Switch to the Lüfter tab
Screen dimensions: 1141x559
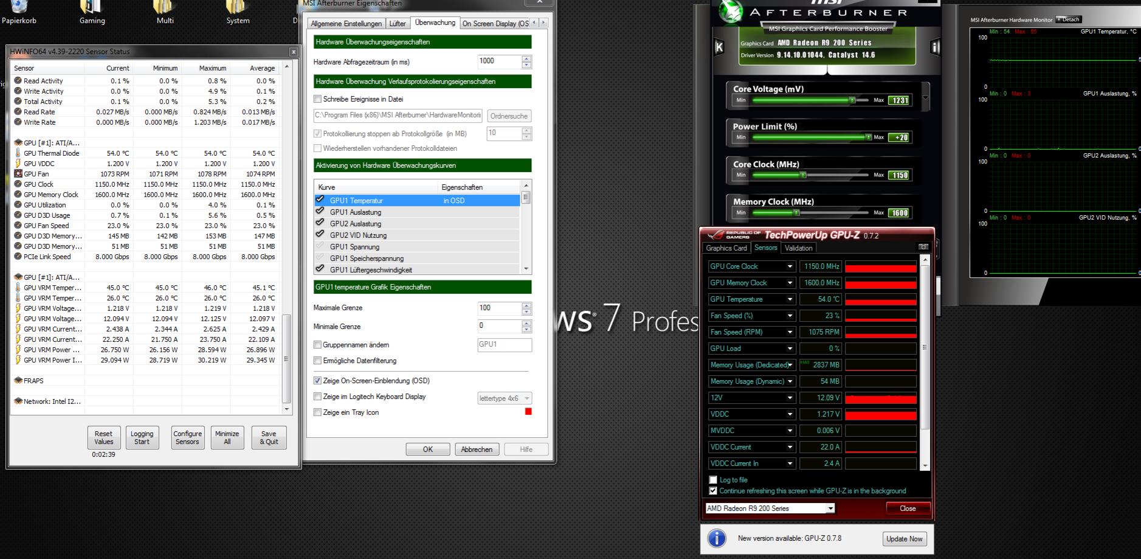pos(398,24)
